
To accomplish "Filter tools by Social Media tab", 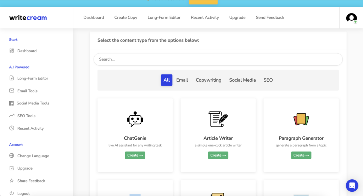I will click(x=242, y=80).
